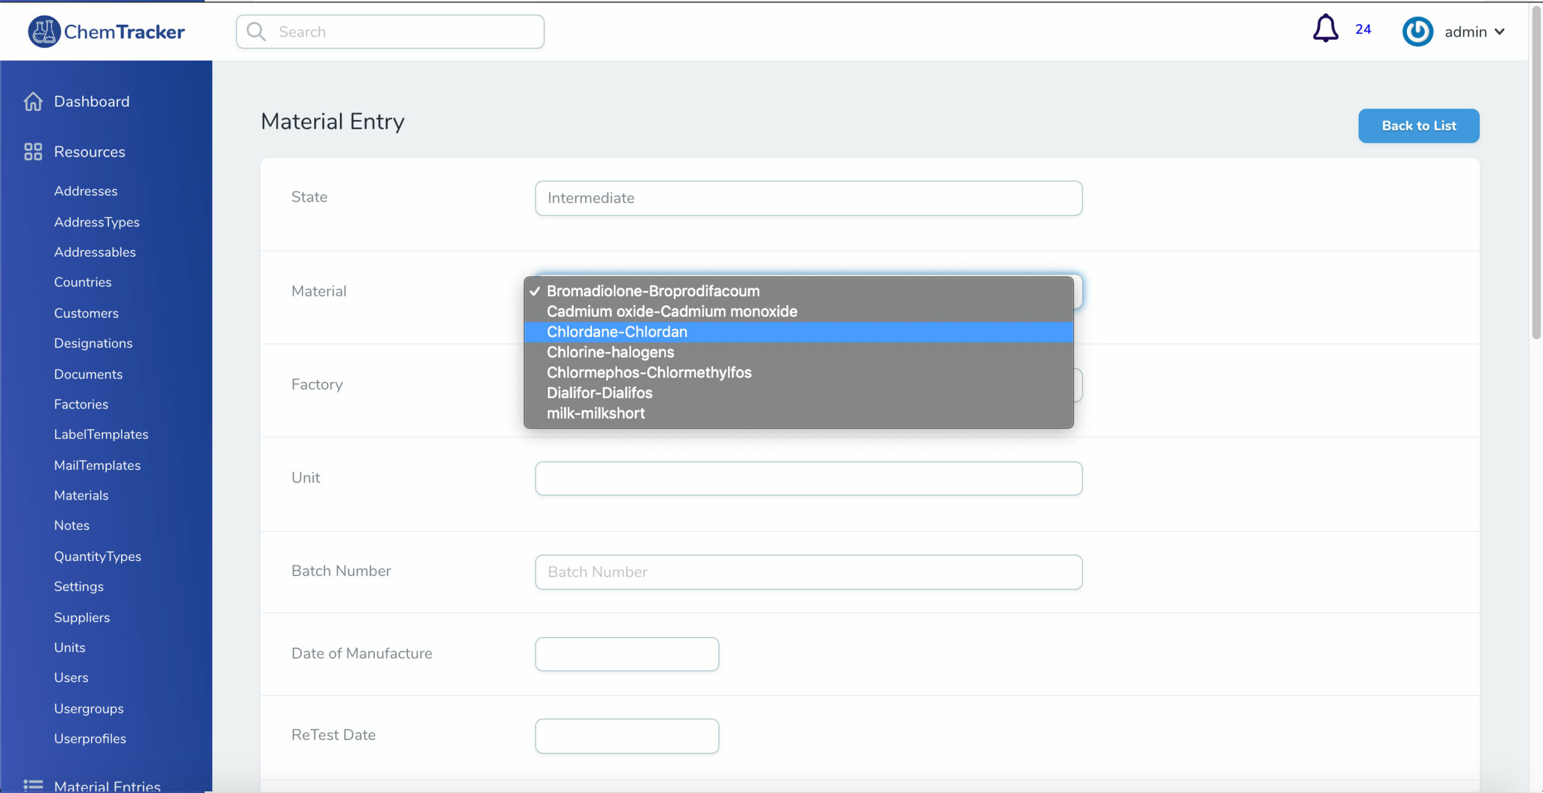The image size is (1543, 793).
Task: Click the Material Entries list icon
Action: pyautogui.click(x=33, y=785)
